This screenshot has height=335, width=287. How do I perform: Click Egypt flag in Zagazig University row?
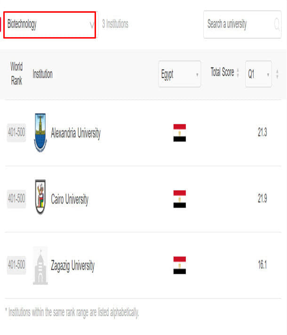(x=180, y=265)
